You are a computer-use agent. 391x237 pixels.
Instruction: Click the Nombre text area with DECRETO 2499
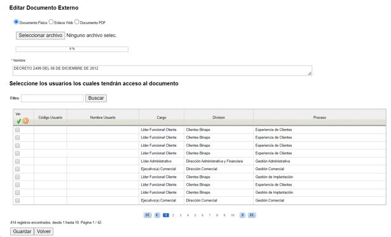pyautogui.click(x=162, y=71)
